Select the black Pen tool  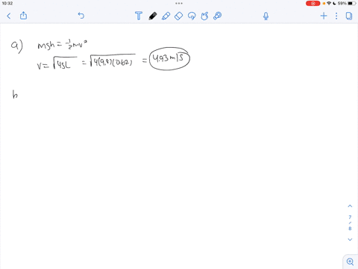[x=153, y=16]
